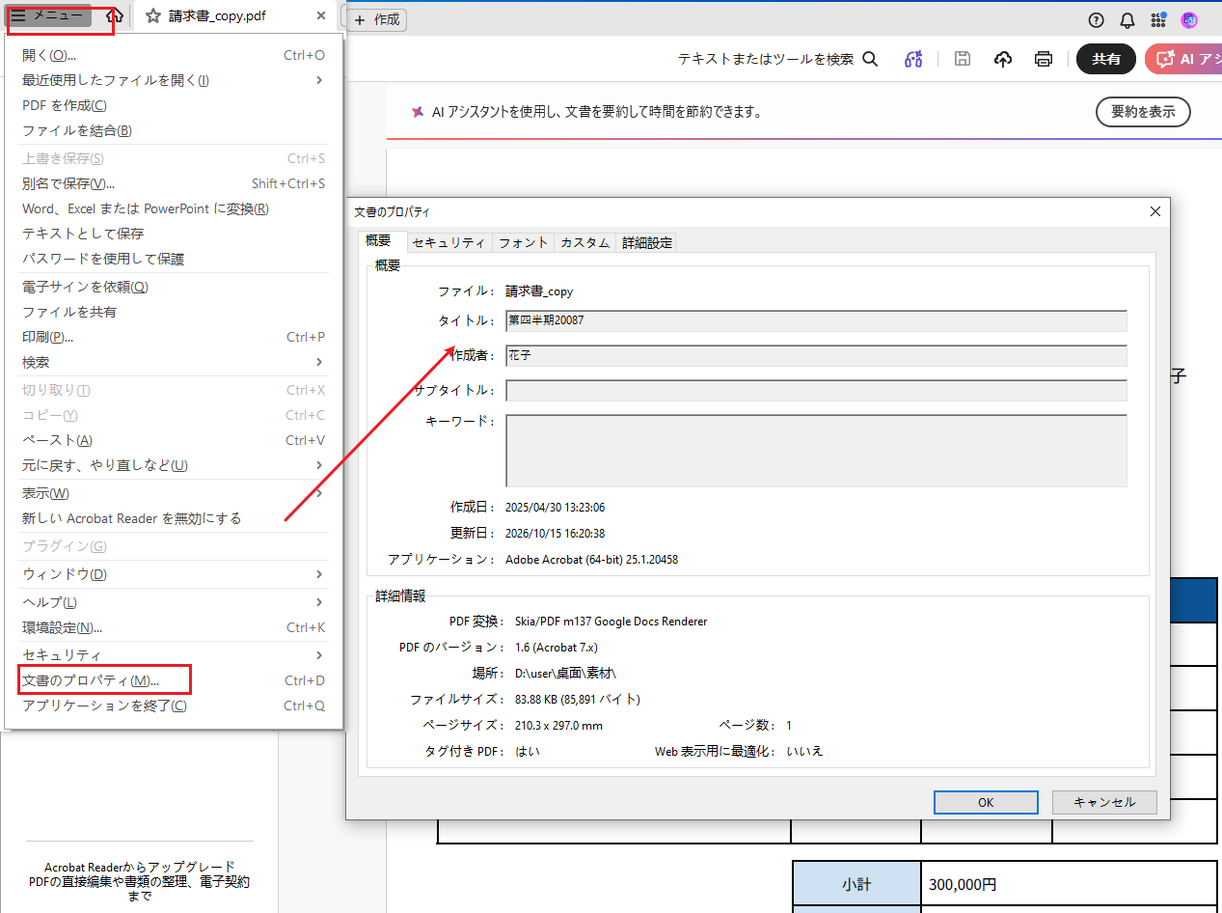Open the help question mark icon
Viewport: 1222px width, 913px height.
[x=1096, y=20]
